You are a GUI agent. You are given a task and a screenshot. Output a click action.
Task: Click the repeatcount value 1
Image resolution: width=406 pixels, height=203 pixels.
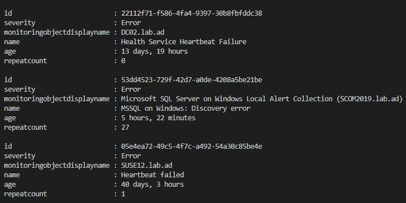[x=123, y=194]
